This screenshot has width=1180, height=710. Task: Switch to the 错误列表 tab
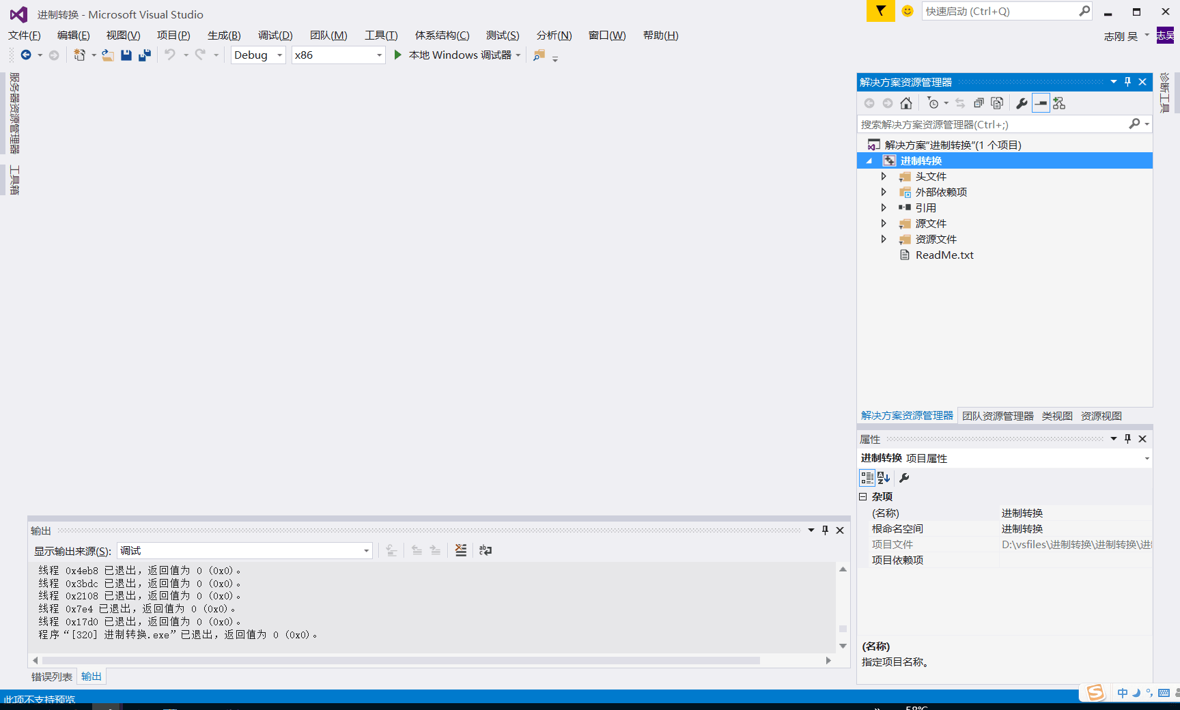[x=52, y=677]
